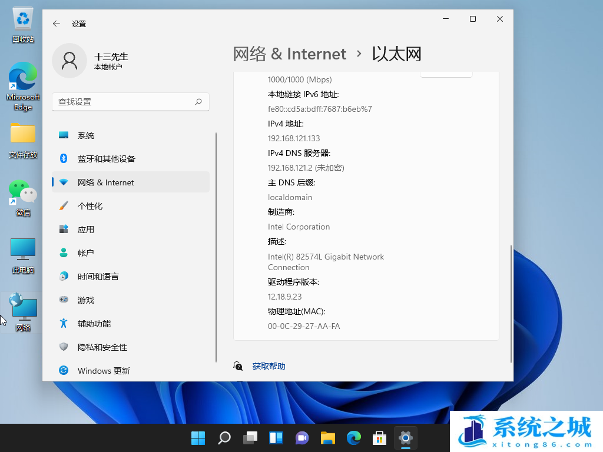This screenshot has width=603, height=452.
Task: Open 时间和语言 settings
Action: click(98, 276)
